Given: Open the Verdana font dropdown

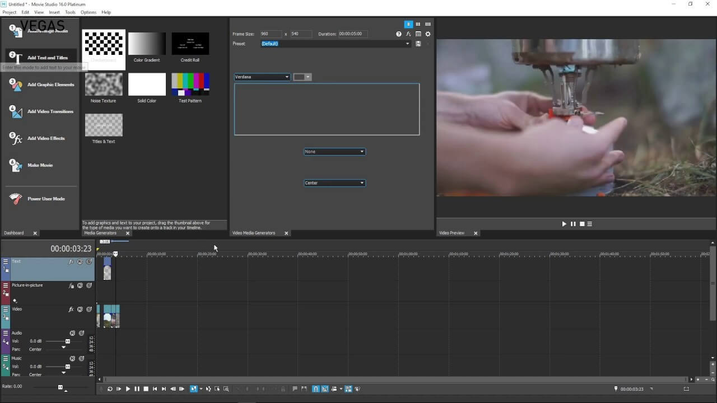Looking at the screenshot, I should pyautogui.click(x=262, y=77).
